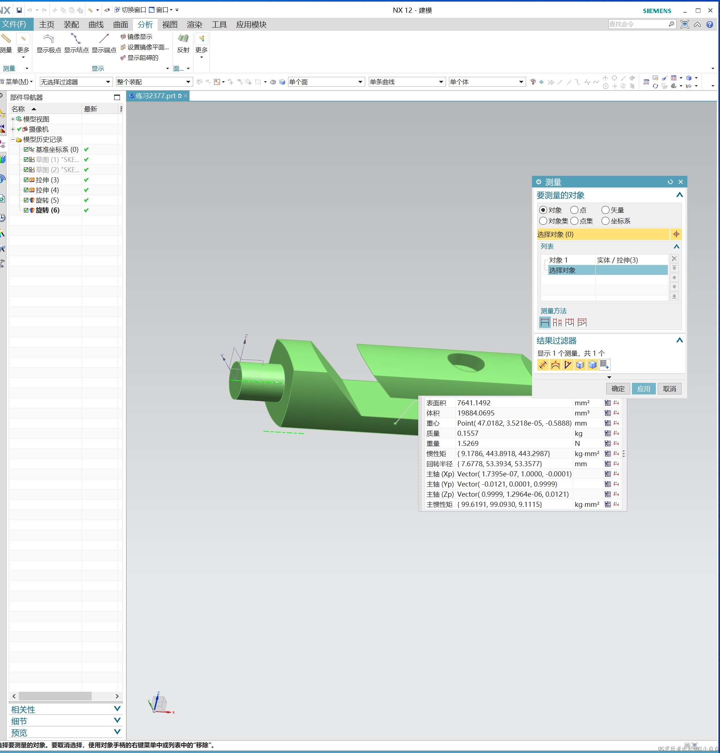Click the other results filter icon

point(604,365)
